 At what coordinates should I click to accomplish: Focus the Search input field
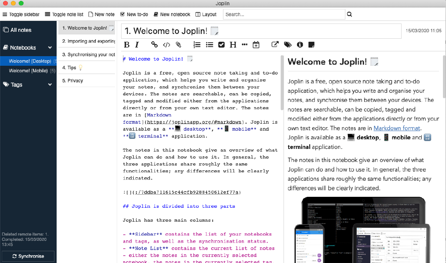[x=284, y=14]
